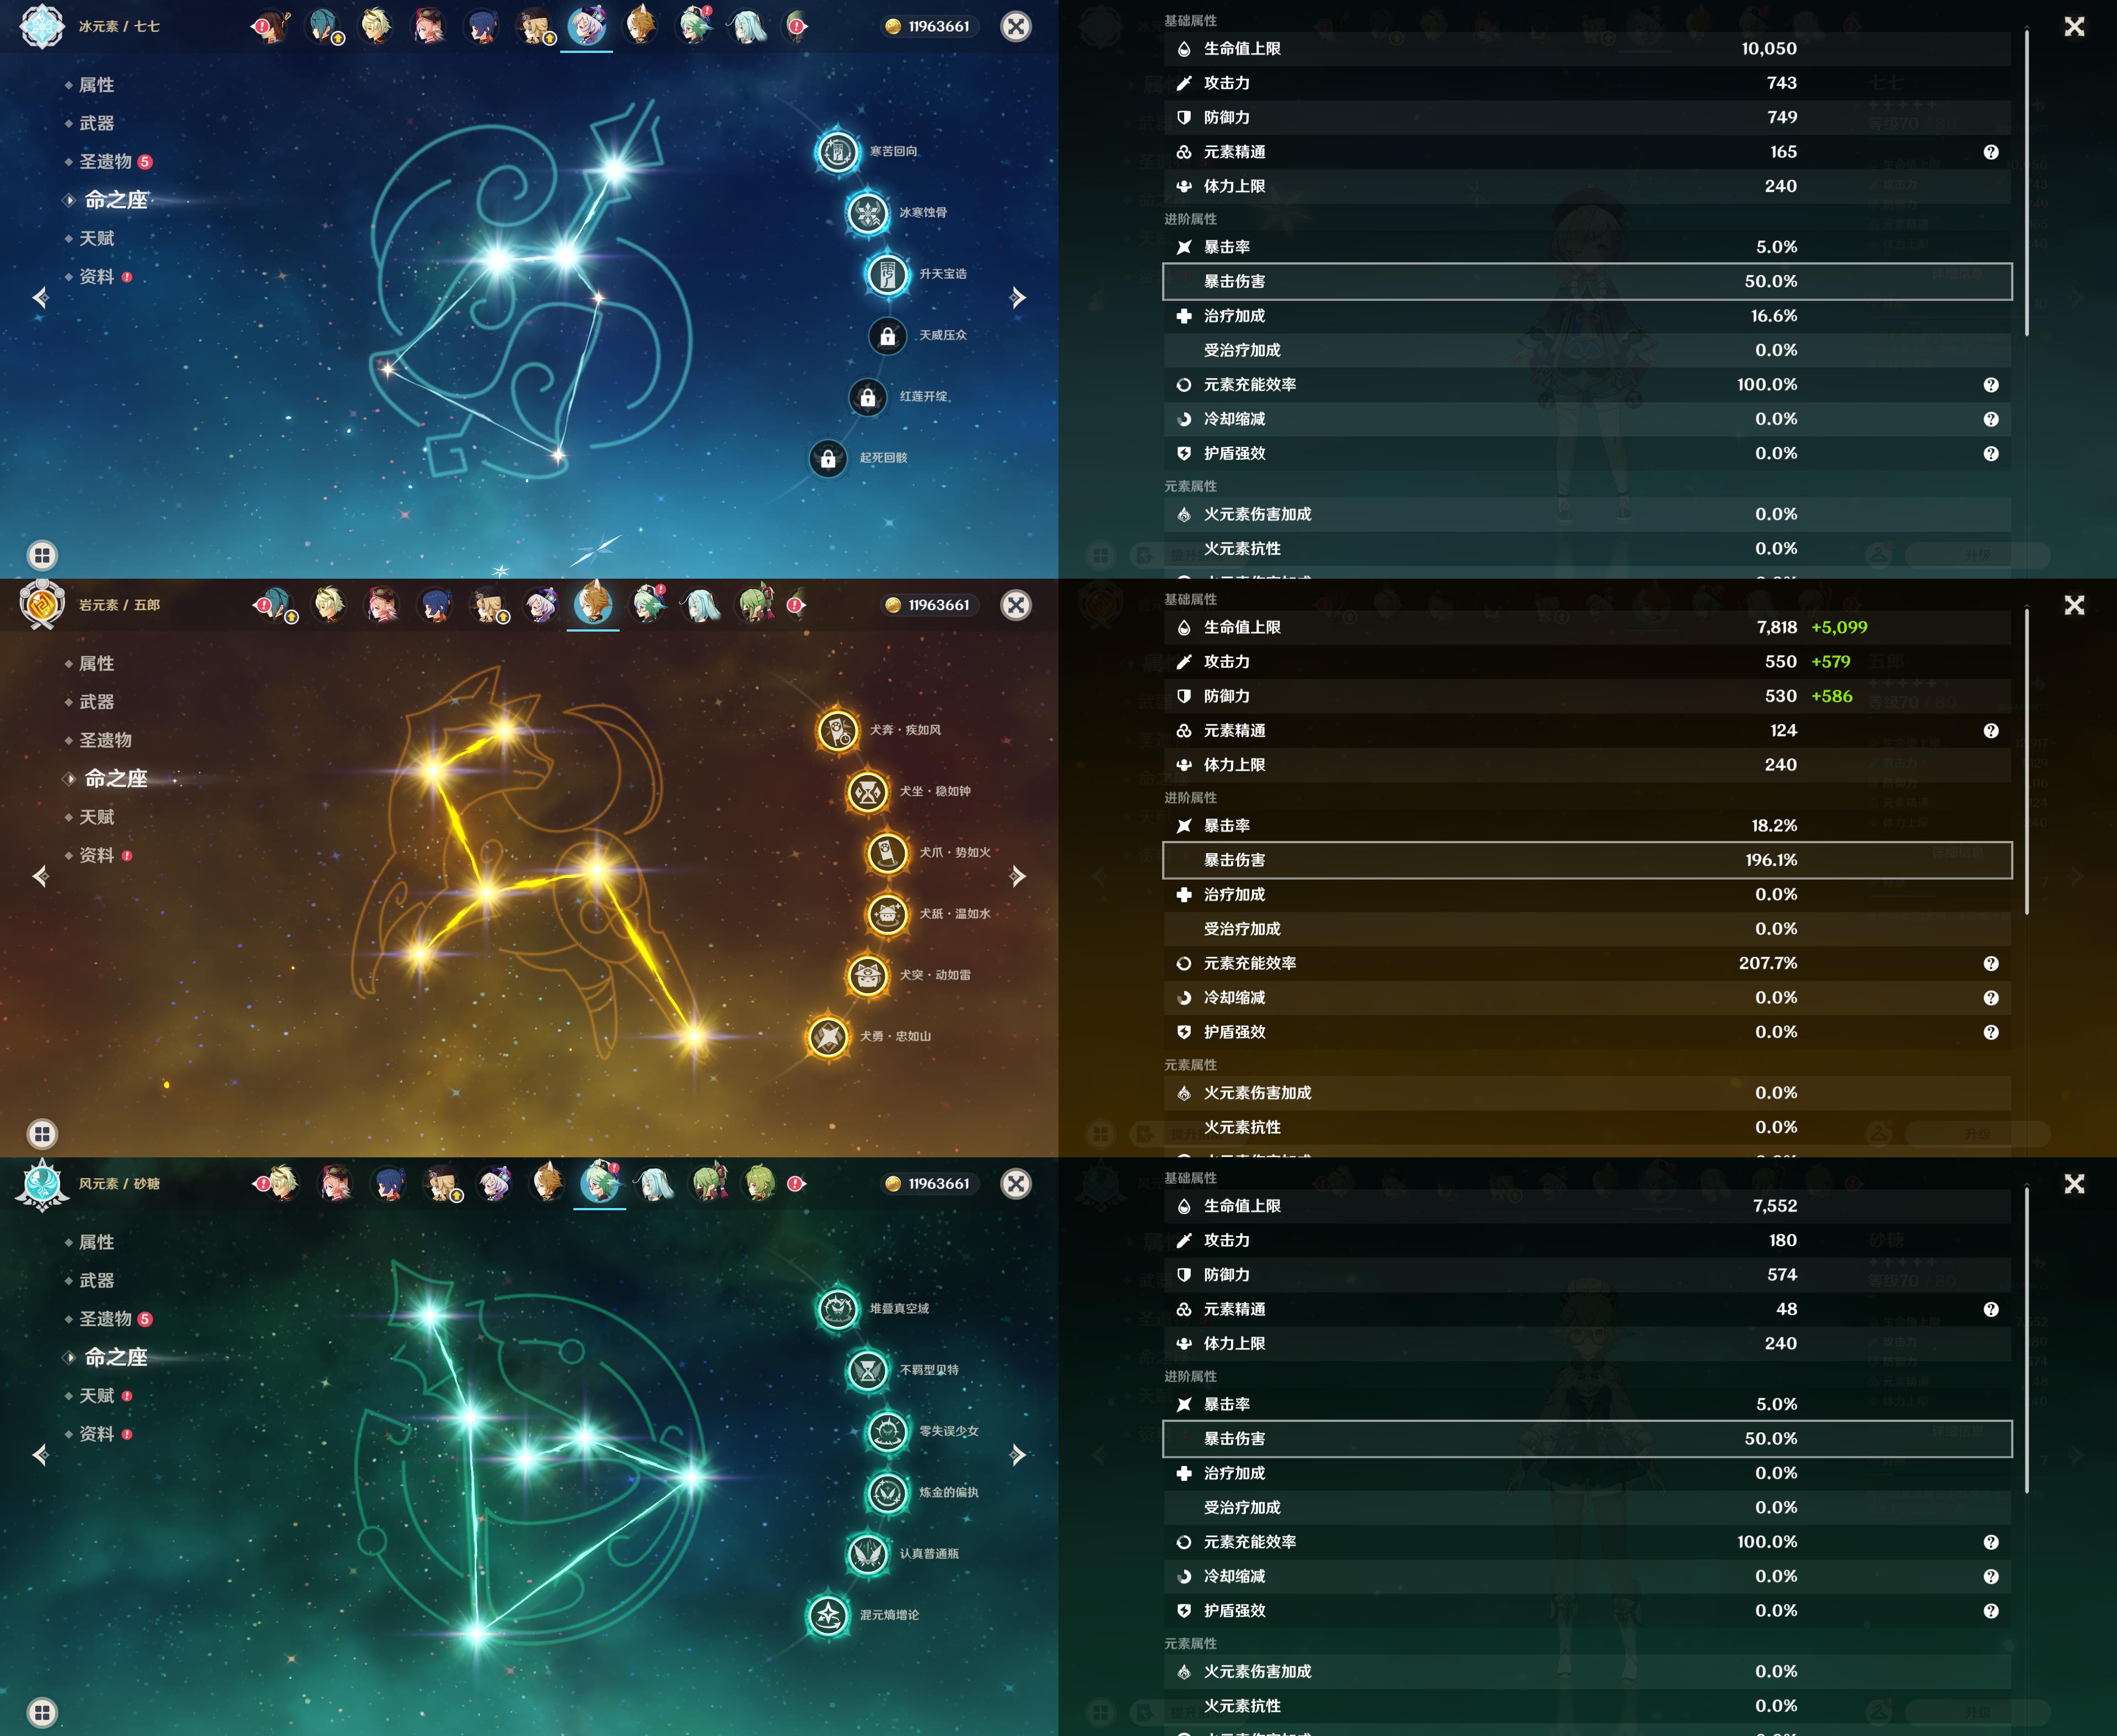Open the 寒苦回向 constellation node

pyautogui.click(x=837, y=152)
